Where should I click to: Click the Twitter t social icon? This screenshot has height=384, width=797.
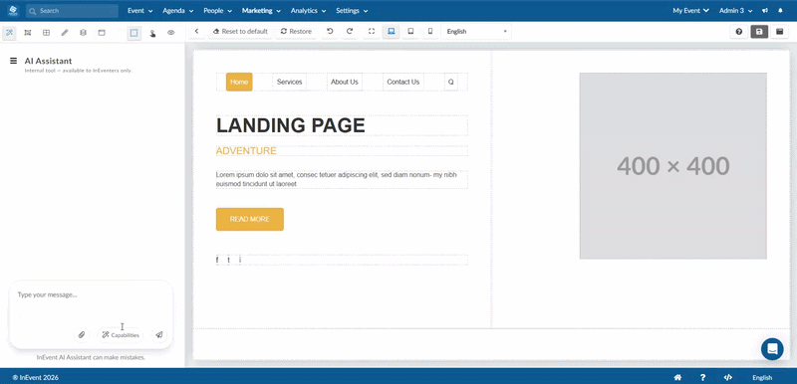click(229, 261)
